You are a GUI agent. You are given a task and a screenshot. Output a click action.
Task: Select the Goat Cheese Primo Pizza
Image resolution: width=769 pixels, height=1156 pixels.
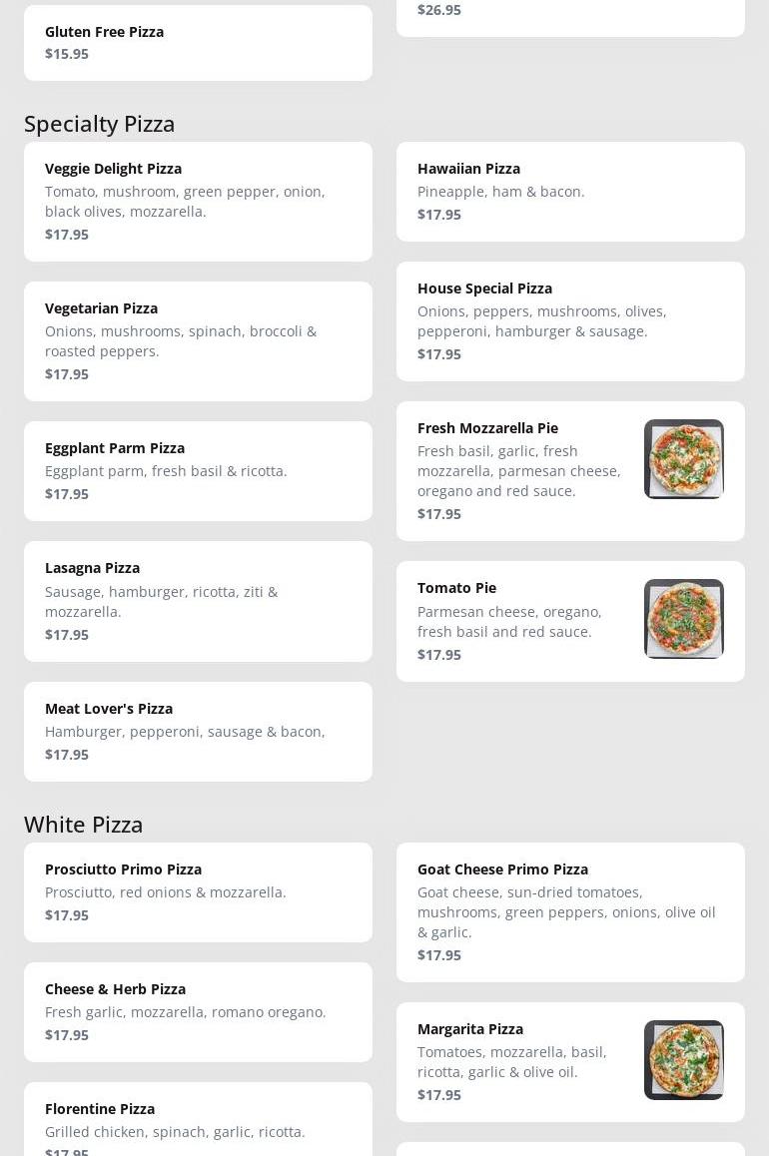click(x=570, y=912)
